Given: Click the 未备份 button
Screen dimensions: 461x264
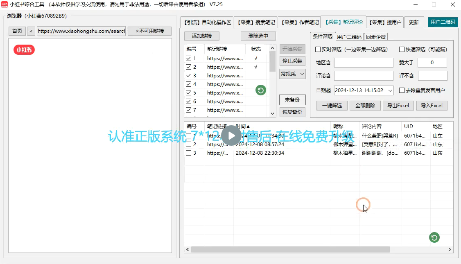Looking at the screenshot, I should 292,99.
